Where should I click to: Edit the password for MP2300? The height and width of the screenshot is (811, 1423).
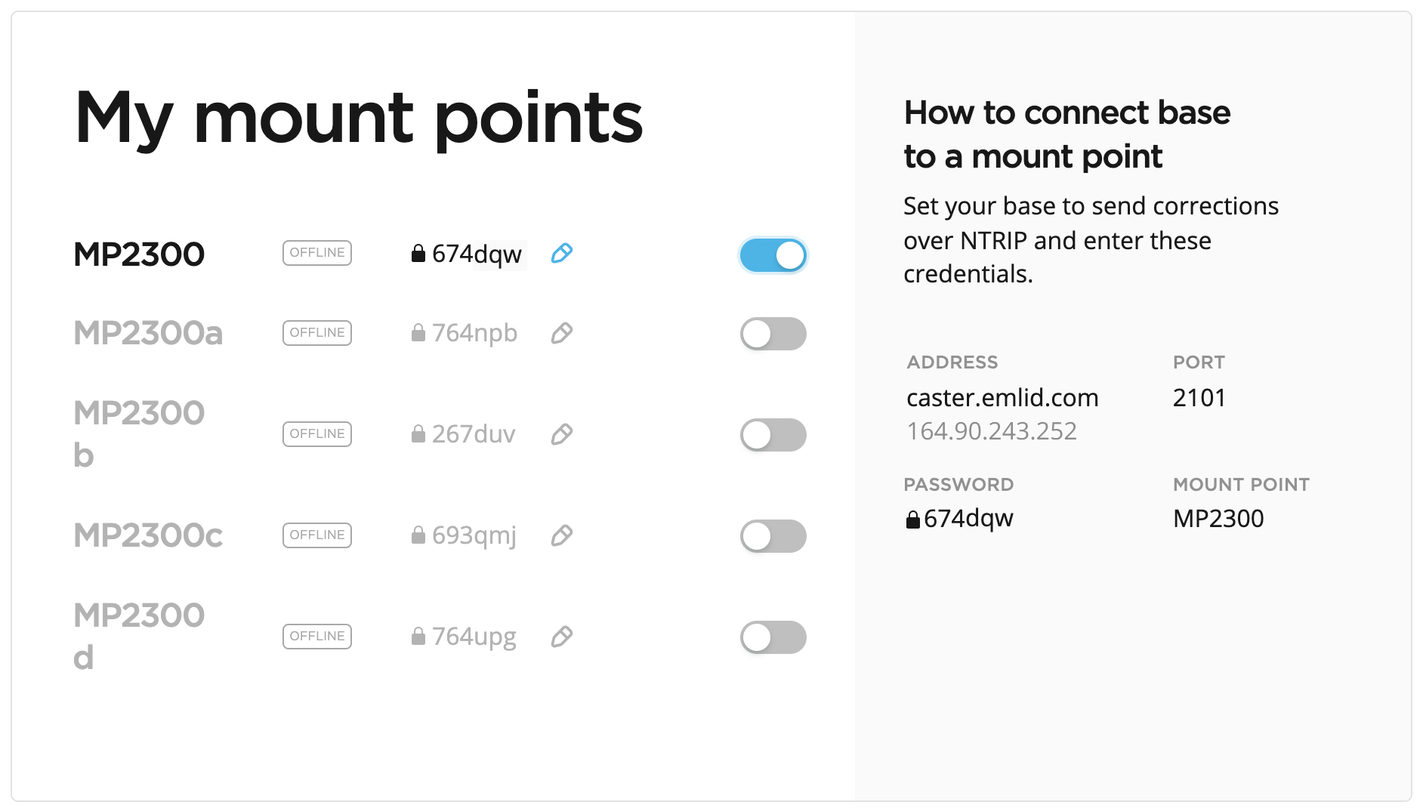tap(561, 254)
